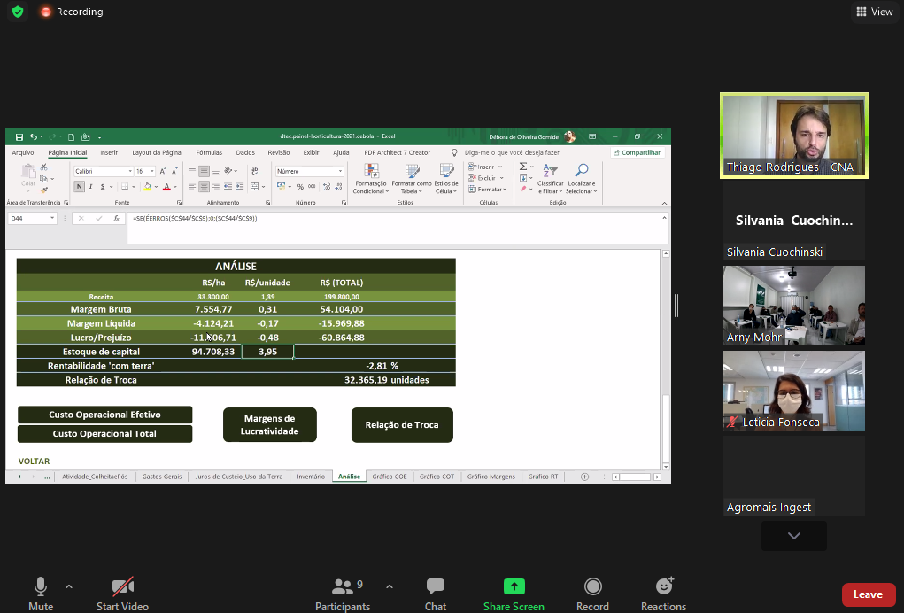Click the sheet horizontal scrollbar

coord(637,477)
